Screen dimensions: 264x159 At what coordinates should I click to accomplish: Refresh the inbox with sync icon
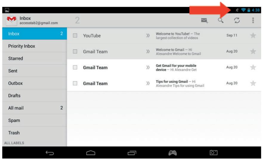pos(237,20)
